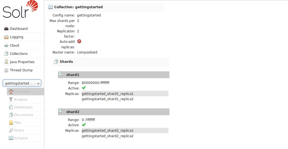
Task: Click the shard1 document icon
Action: 60,74
